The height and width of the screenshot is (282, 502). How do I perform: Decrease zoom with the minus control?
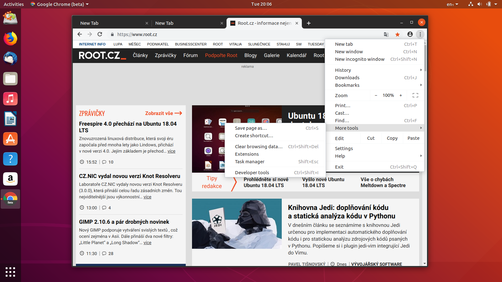point(376,95)
